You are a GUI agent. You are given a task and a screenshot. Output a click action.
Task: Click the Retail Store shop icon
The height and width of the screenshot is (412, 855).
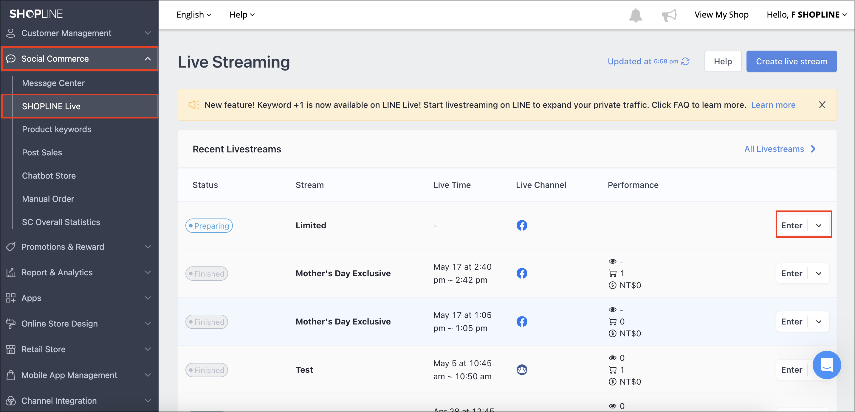coord(11,349)
